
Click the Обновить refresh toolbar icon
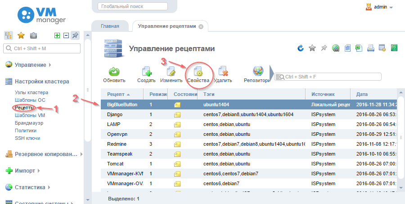(x=114, y=72)
